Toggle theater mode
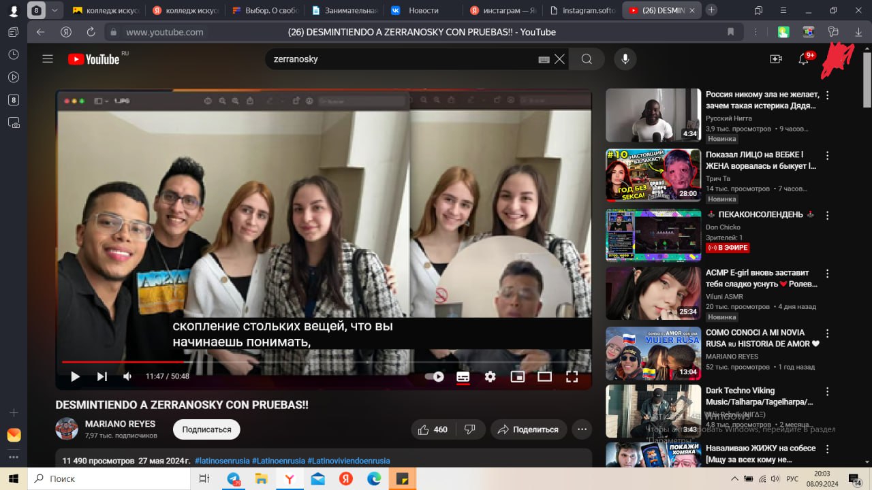The image size is (872, 490). (x=544, y=376)
